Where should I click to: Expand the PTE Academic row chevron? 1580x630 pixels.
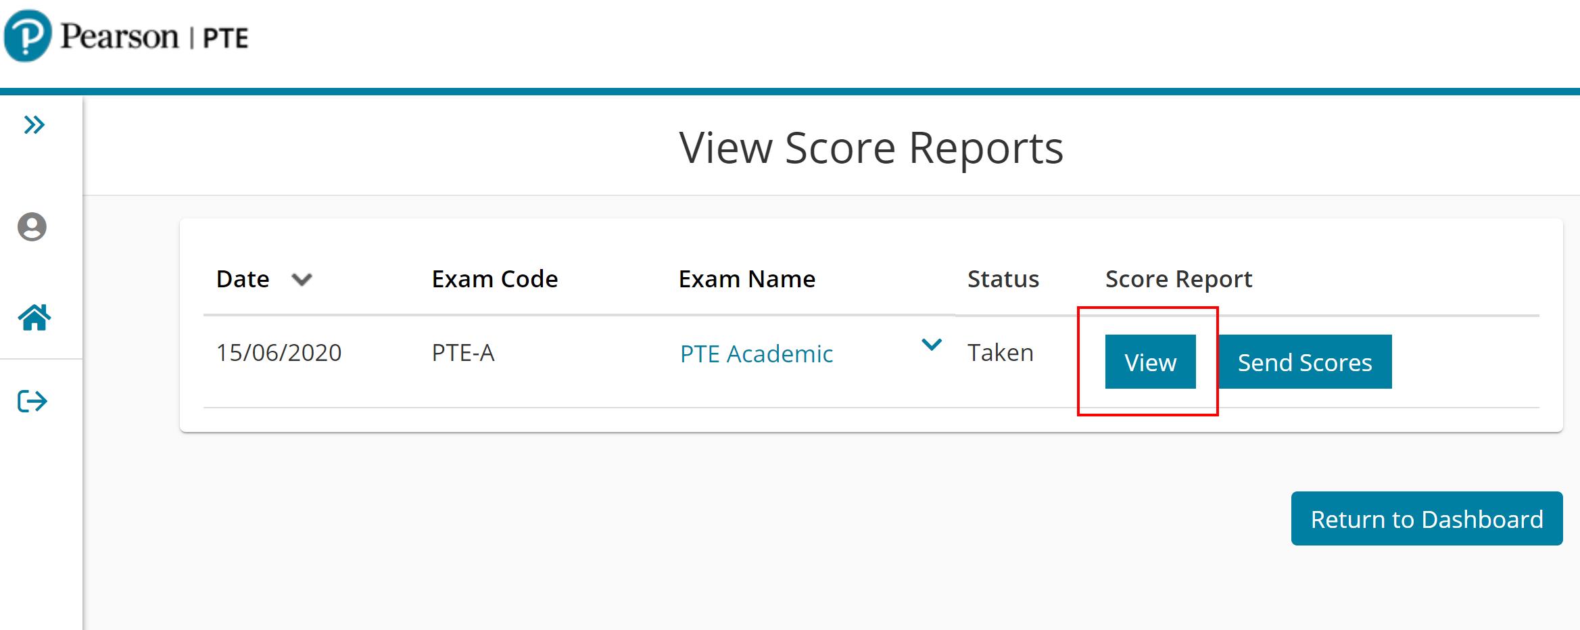[932, 345]
